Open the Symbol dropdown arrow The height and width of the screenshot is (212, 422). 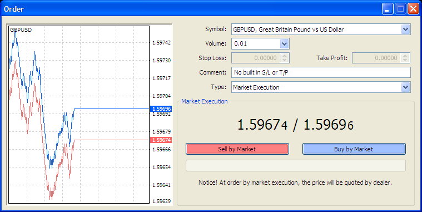tap(405, 29)
